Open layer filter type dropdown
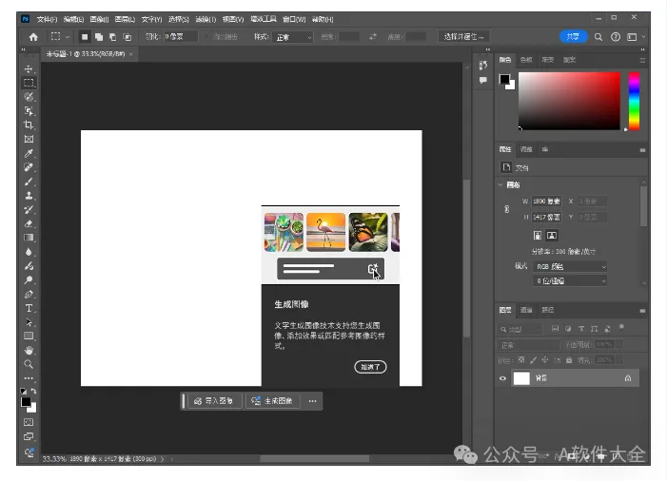This screenshot has height=481, width=667. (520, 329)
